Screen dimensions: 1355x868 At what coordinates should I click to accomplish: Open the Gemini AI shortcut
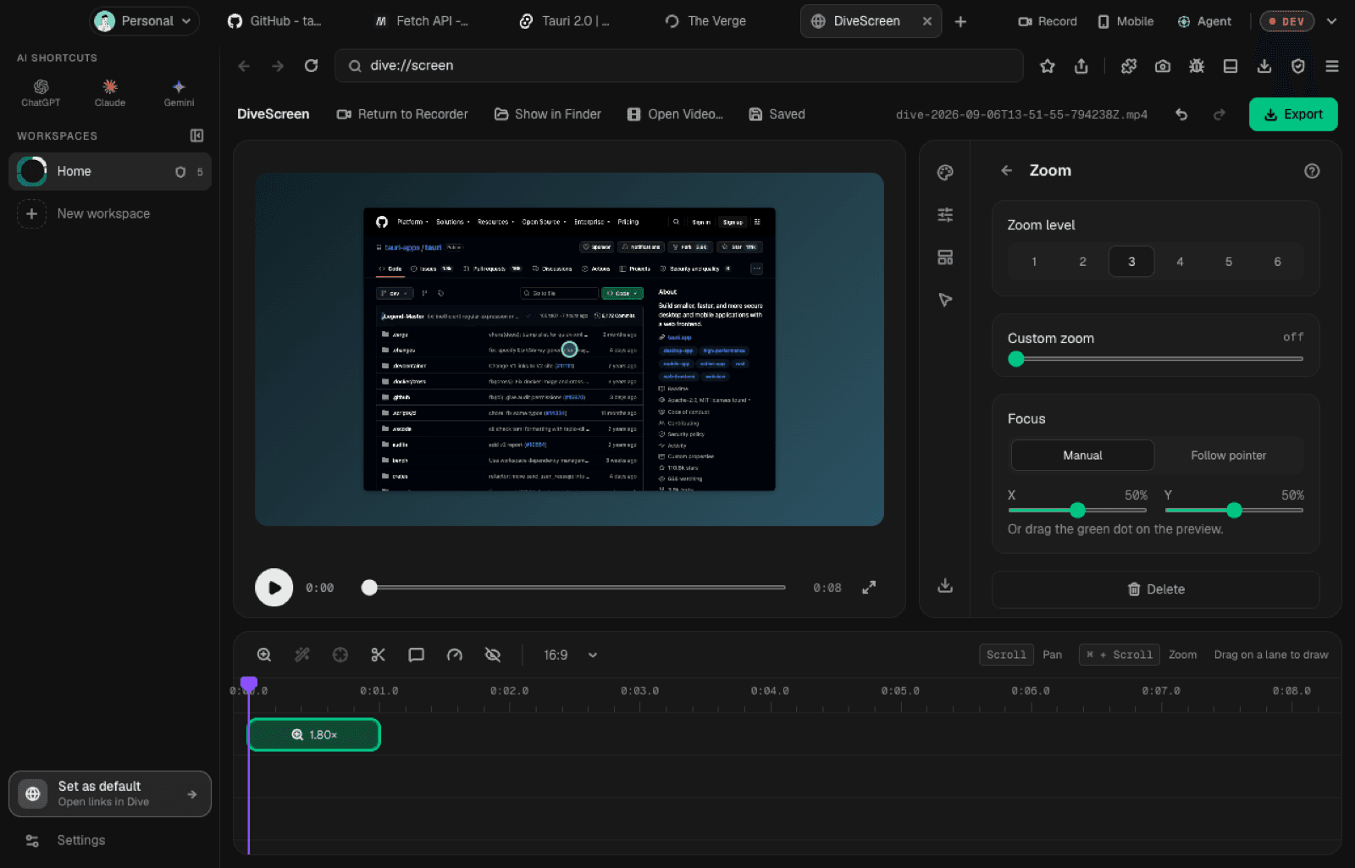[x=179, y=92]
